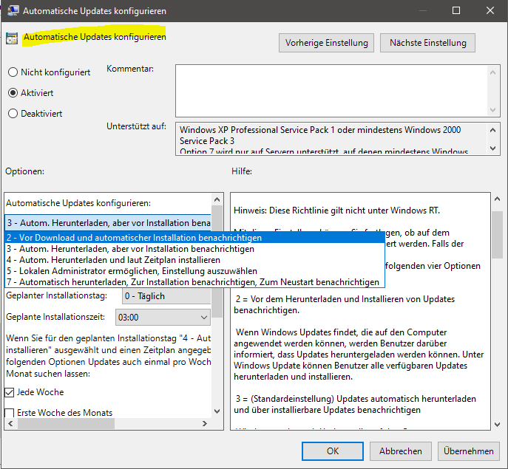Click the Optionen panel scroll-down arrow
The height and width of the screenshot is (469, 508).
(217, 411)
